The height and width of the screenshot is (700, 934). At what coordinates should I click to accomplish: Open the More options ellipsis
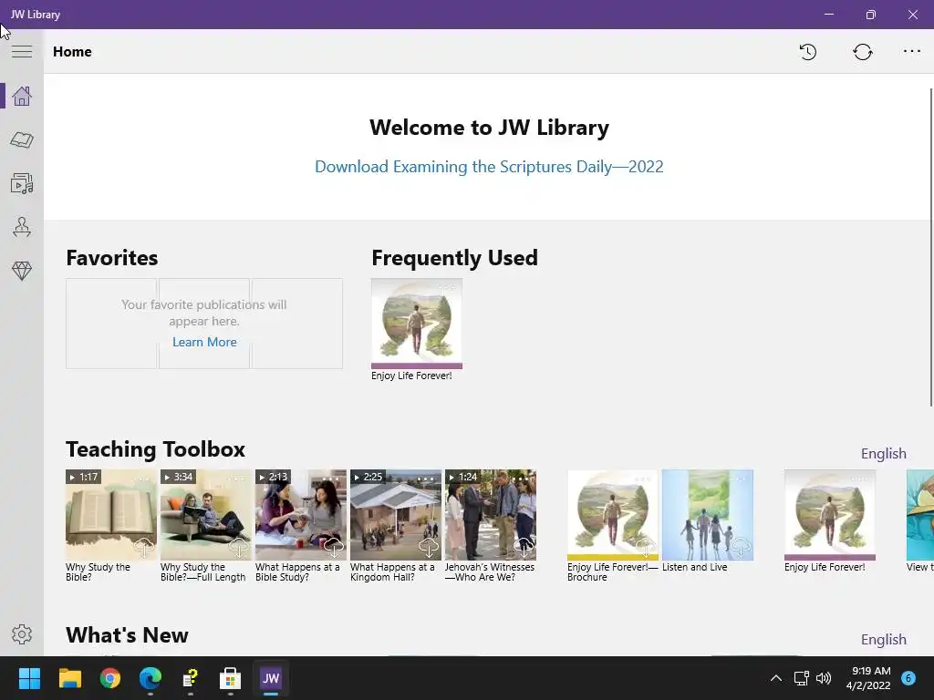click(x=911, y=52)
